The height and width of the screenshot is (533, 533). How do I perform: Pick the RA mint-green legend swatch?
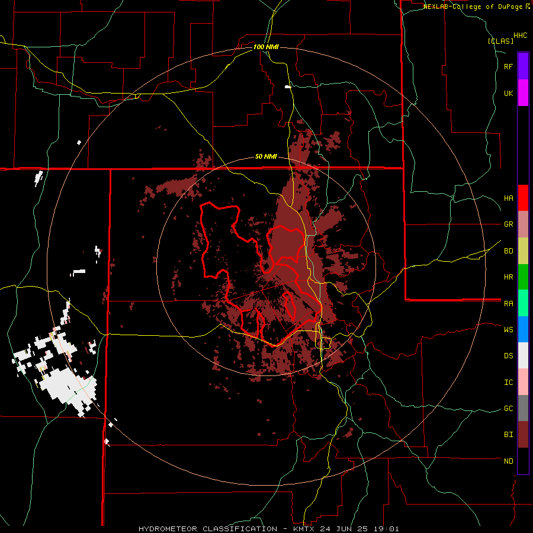[523, 303]
